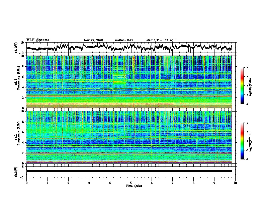
Task: Click time axis tick label "6"
Action: [x=152, y=183]
